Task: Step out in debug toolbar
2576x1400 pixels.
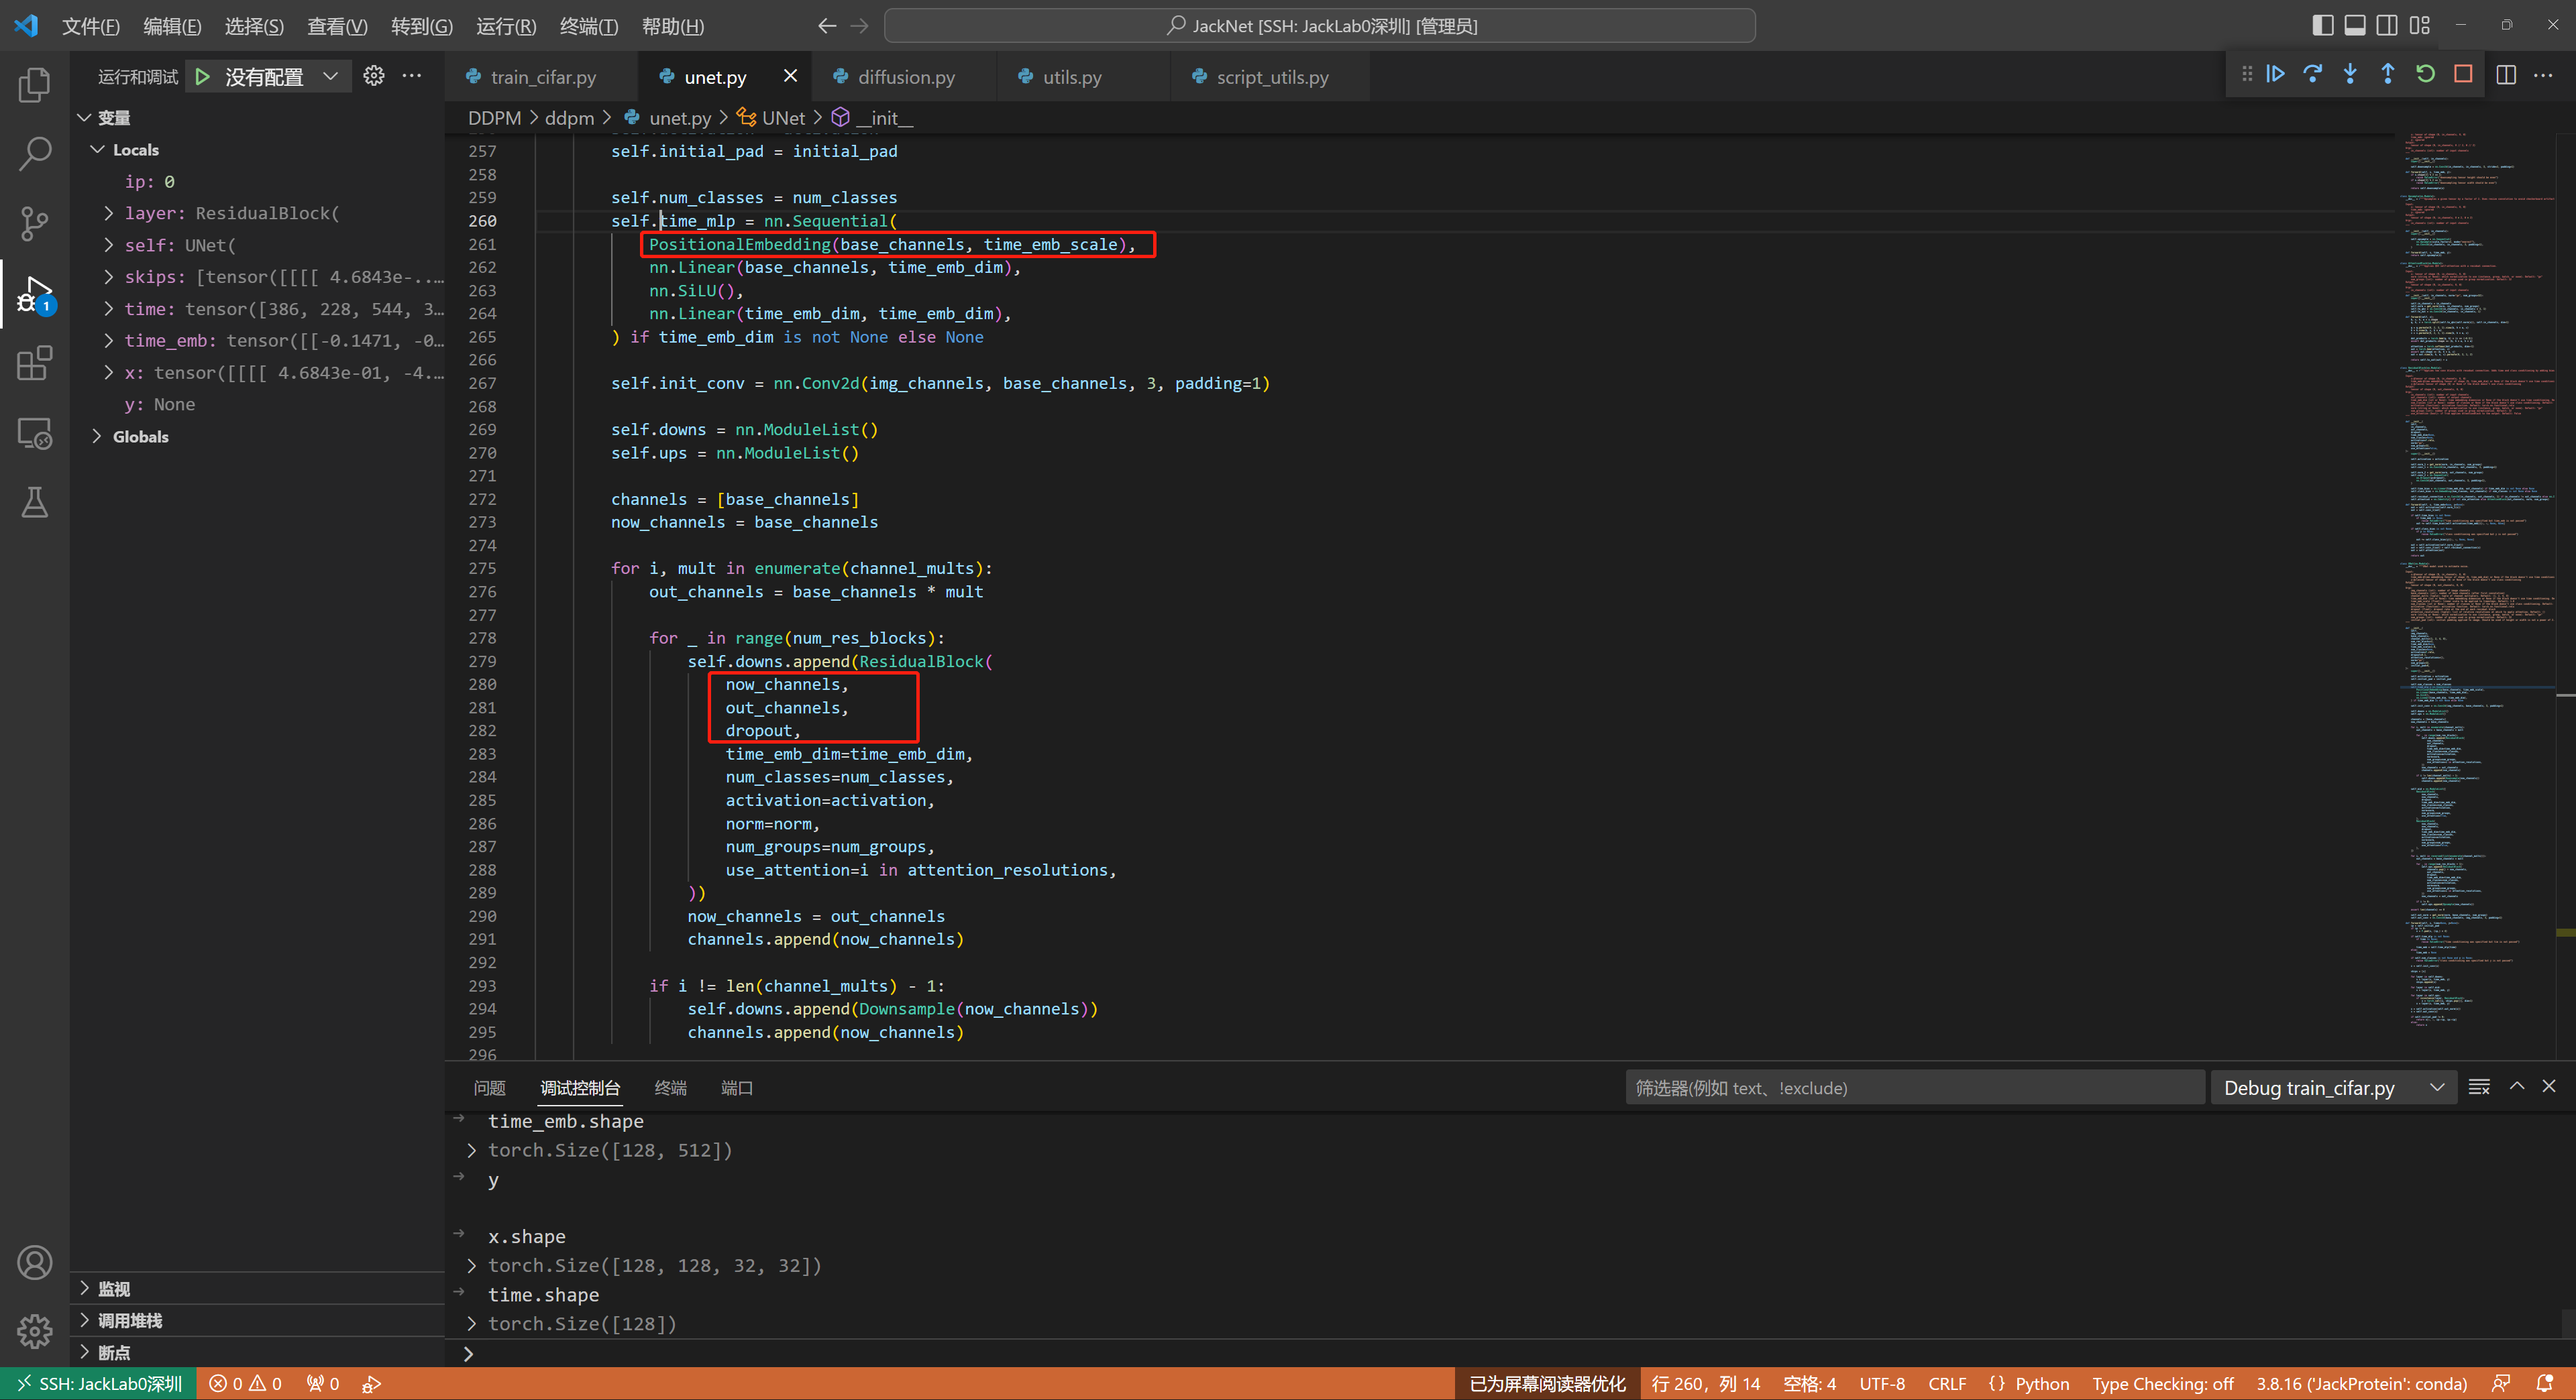Action: [2388, 74]
